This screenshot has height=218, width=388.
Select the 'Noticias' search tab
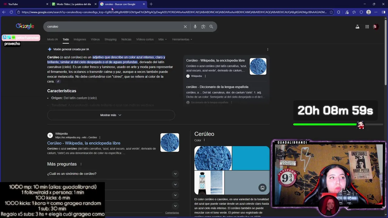126,39
